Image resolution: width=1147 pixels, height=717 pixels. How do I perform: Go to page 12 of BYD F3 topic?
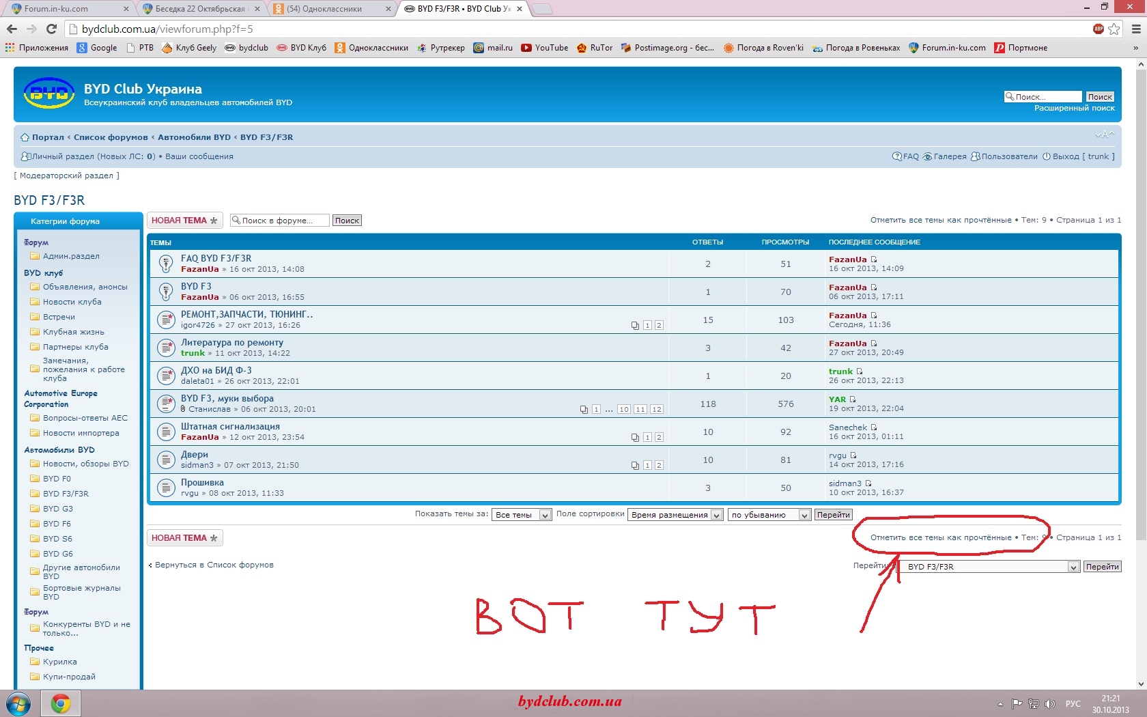[656, 409]
